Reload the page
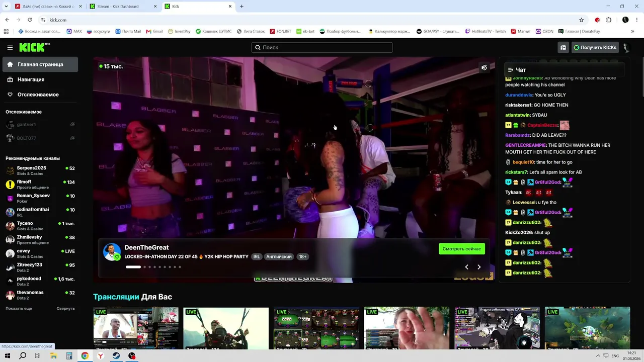The image size is (644, 362). (x=30, y=20)
